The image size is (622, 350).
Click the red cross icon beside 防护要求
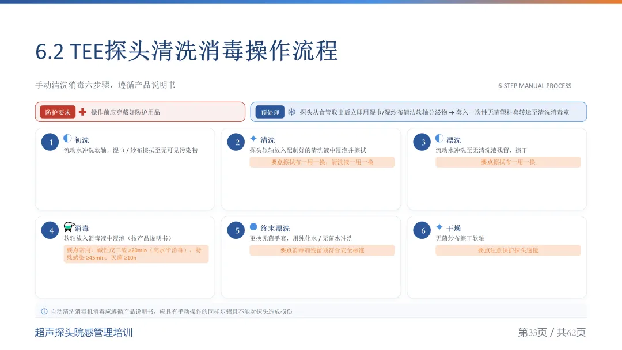click(82, 112)
